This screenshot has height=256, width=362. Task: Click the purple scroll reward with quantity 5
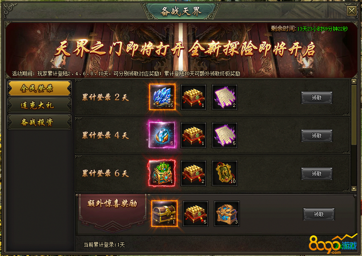[x=225, y=135]
